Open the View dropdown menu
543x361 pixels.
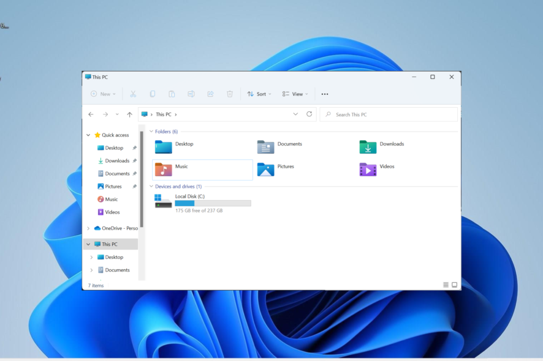click(295, 94)
